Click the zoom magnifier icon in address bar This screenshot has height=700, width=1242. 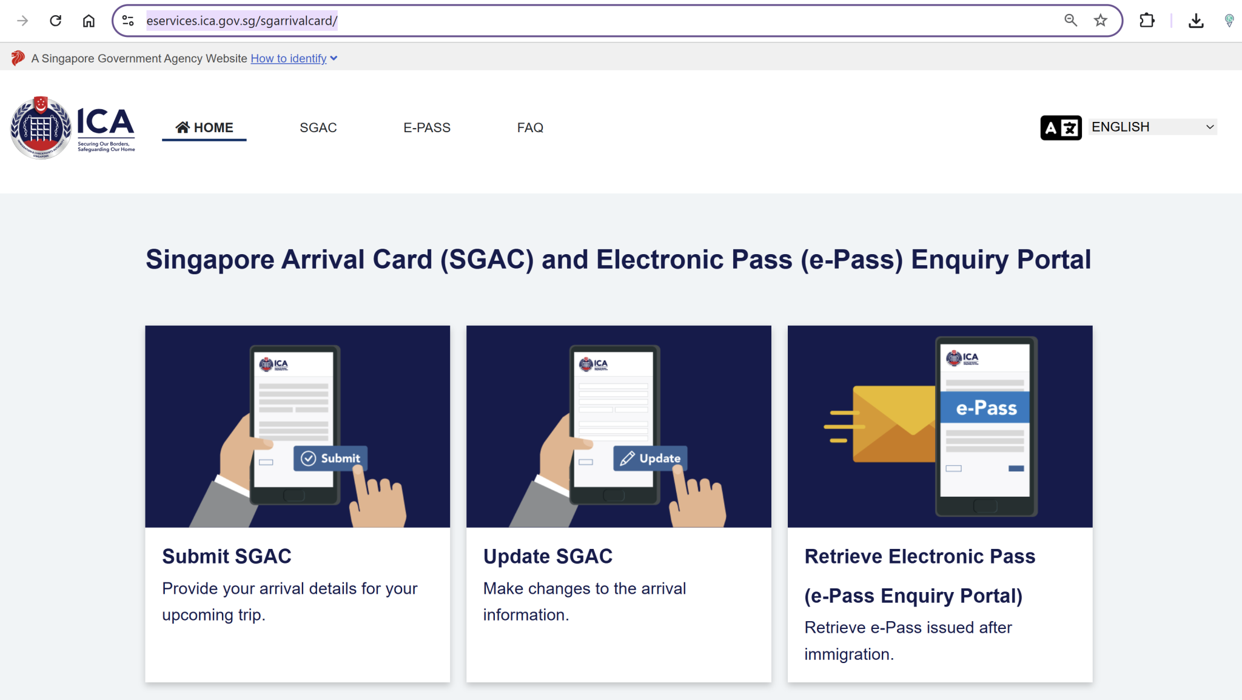tap(1070, 21)
